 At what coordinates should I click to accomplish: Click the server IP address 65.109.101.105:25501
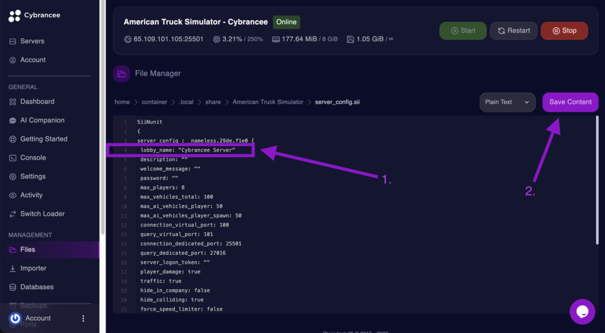[168, 39]
